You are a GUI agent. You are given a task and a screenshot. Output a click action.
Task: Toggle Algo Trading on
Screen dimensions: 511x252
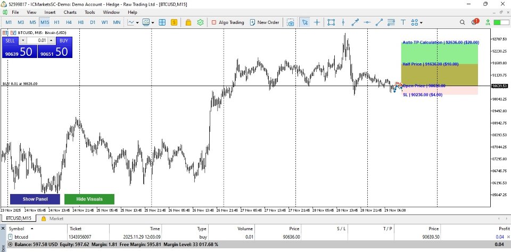click(228, 22)
